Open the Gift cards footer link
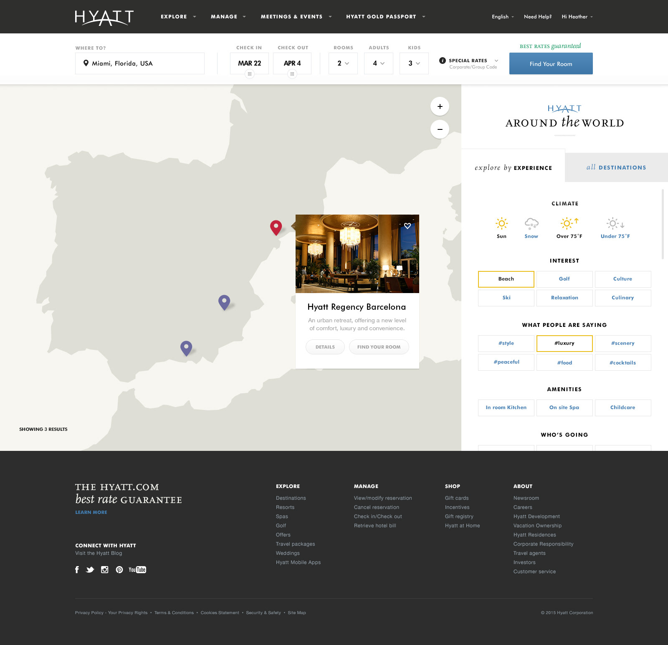Screen dimensions: 668x645 [x=457, y=498]
